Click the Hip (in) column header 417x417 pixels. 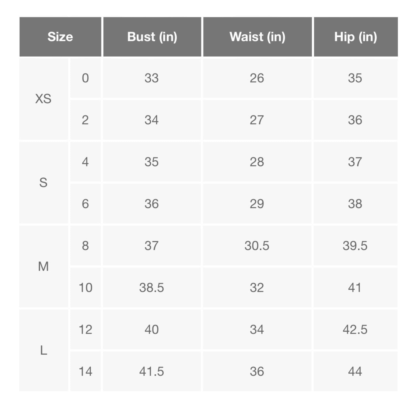point(356,37)
